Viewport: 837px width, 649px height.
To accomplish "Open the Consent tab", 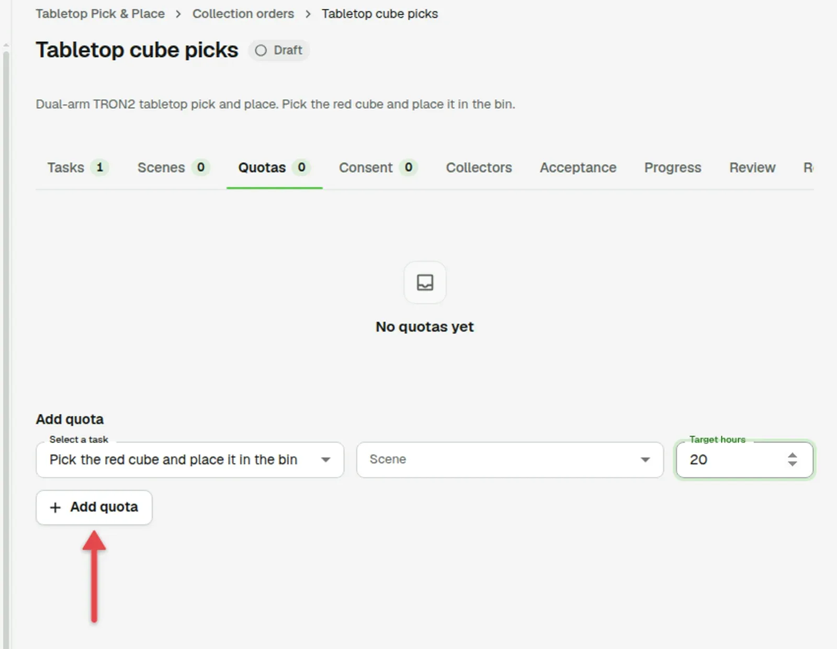I will pyautogui.click(x=378, y=167).
